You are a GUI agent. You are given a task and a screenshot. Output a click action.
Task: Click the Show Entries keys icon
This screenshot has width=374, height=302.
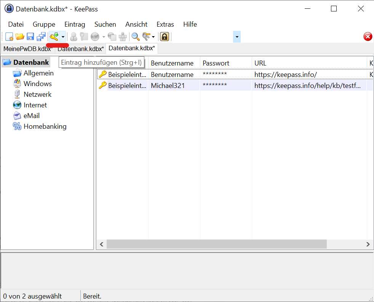coord(146,37)
